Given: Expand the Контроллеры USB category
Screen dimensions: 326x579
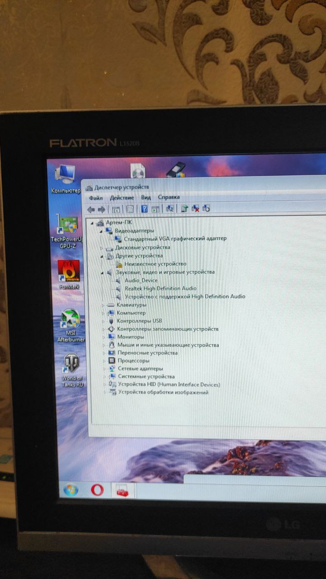Looking at the screenshot, I should pos(103,321).
